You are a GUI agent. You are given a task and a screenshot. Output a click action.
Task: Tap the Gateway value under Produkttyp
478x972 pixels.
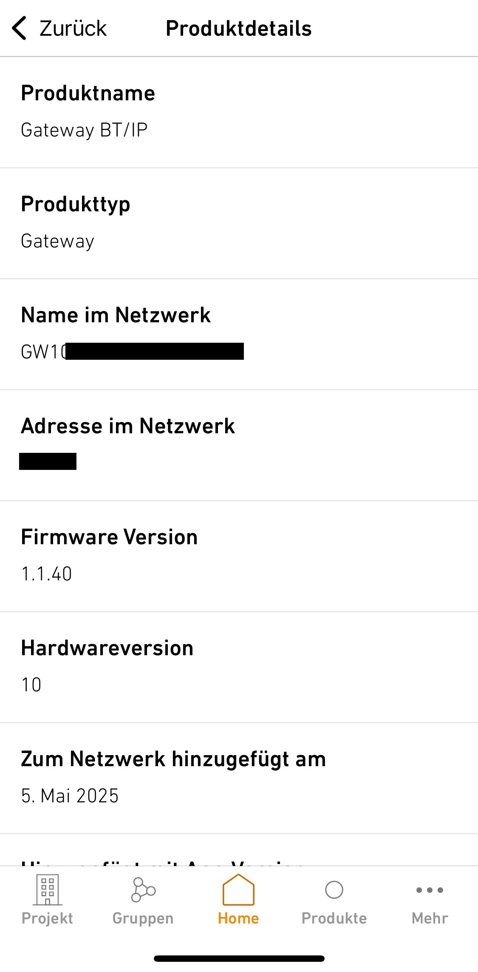coord(57,241)
